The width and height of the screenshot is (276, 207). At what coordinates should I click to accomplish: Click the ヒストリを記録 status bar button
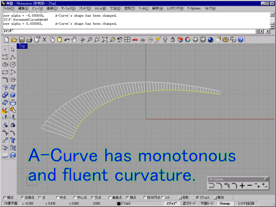coord(246,204)
